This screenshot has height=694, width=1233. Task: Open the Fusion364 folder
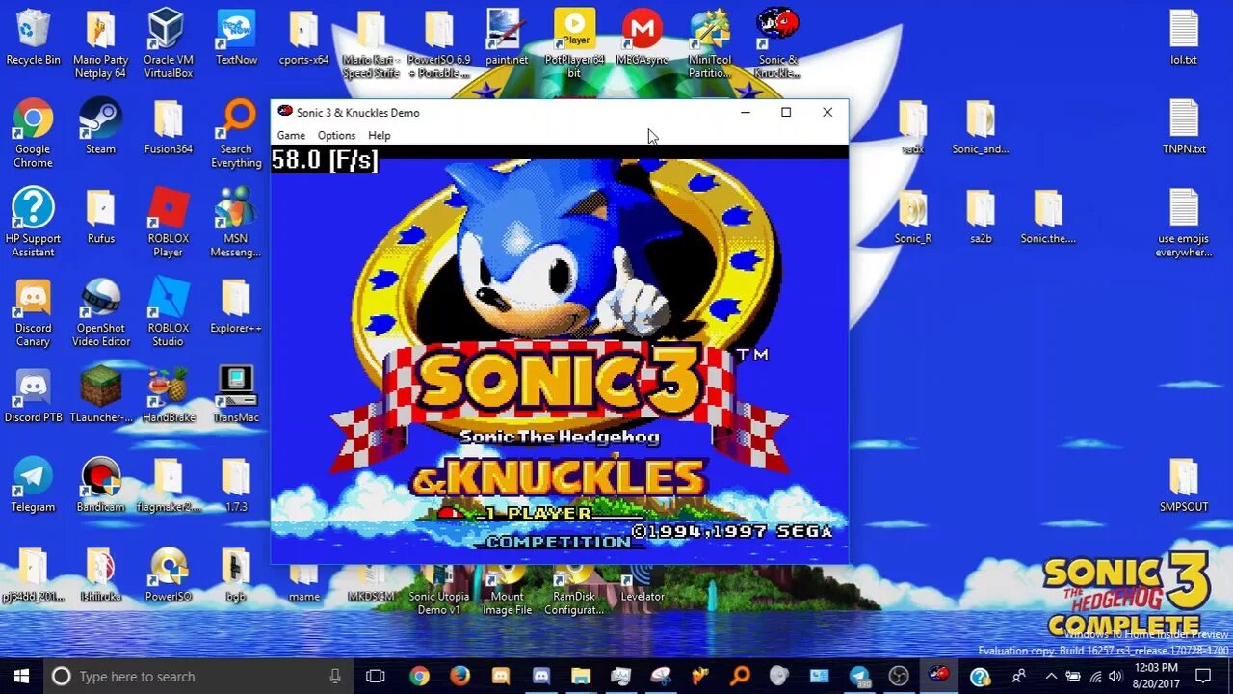pyautogui.click(x=168, y=127)
